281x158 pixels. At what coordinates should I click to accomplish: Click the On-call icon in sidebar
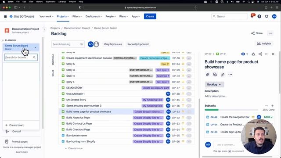pyautogui.click(x=7, y=132)
